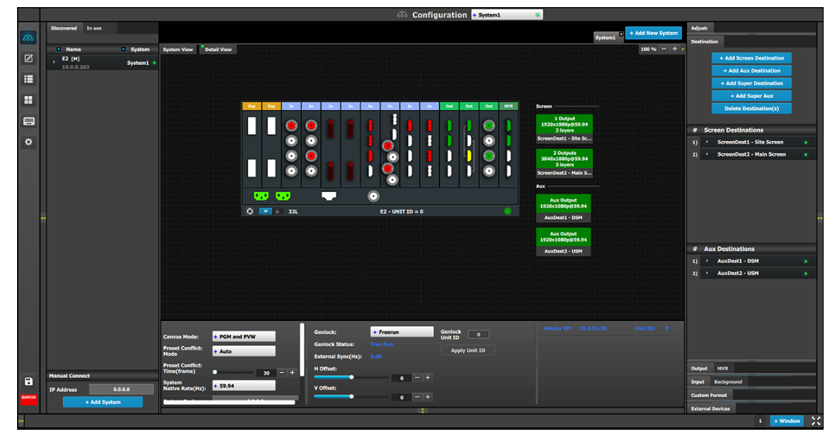This screenshot has height=434, width=840.
Task: Select top red BNC on first In card
Action: point(292,126)
